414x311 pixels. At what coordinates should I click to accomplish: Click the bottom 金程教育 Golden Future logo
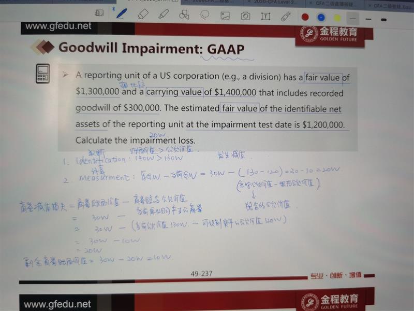tap(330, 301)
